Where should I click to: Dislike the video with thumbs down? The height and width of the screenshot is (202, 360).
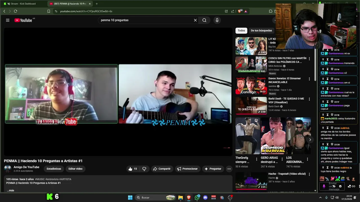pos(144,169)
